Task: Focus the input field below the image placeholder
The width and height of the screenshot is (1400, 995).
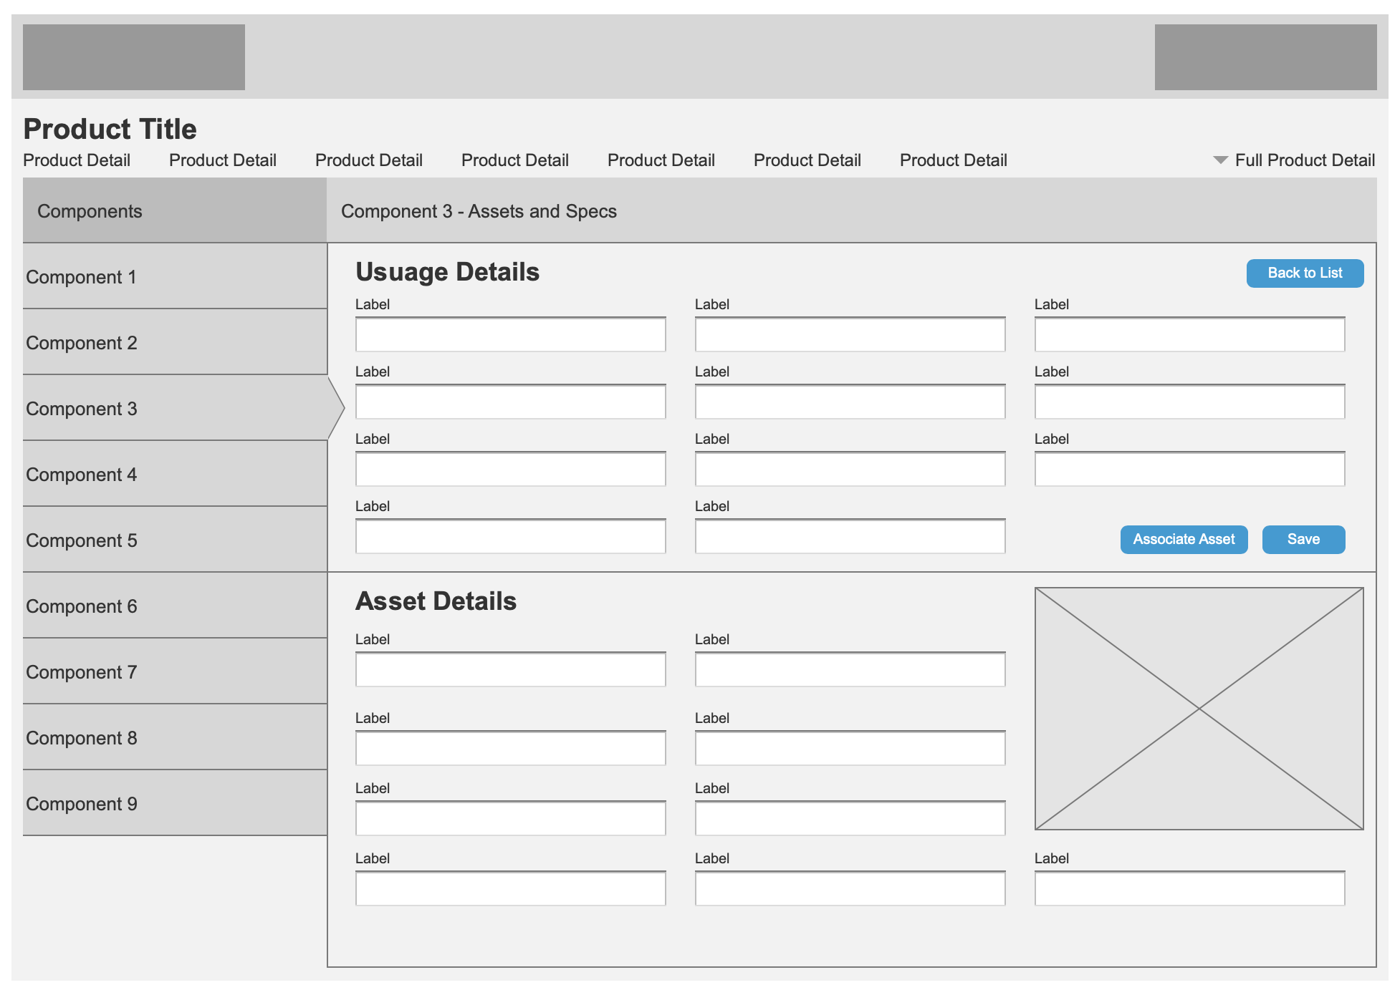Action: pos(1189,889)
